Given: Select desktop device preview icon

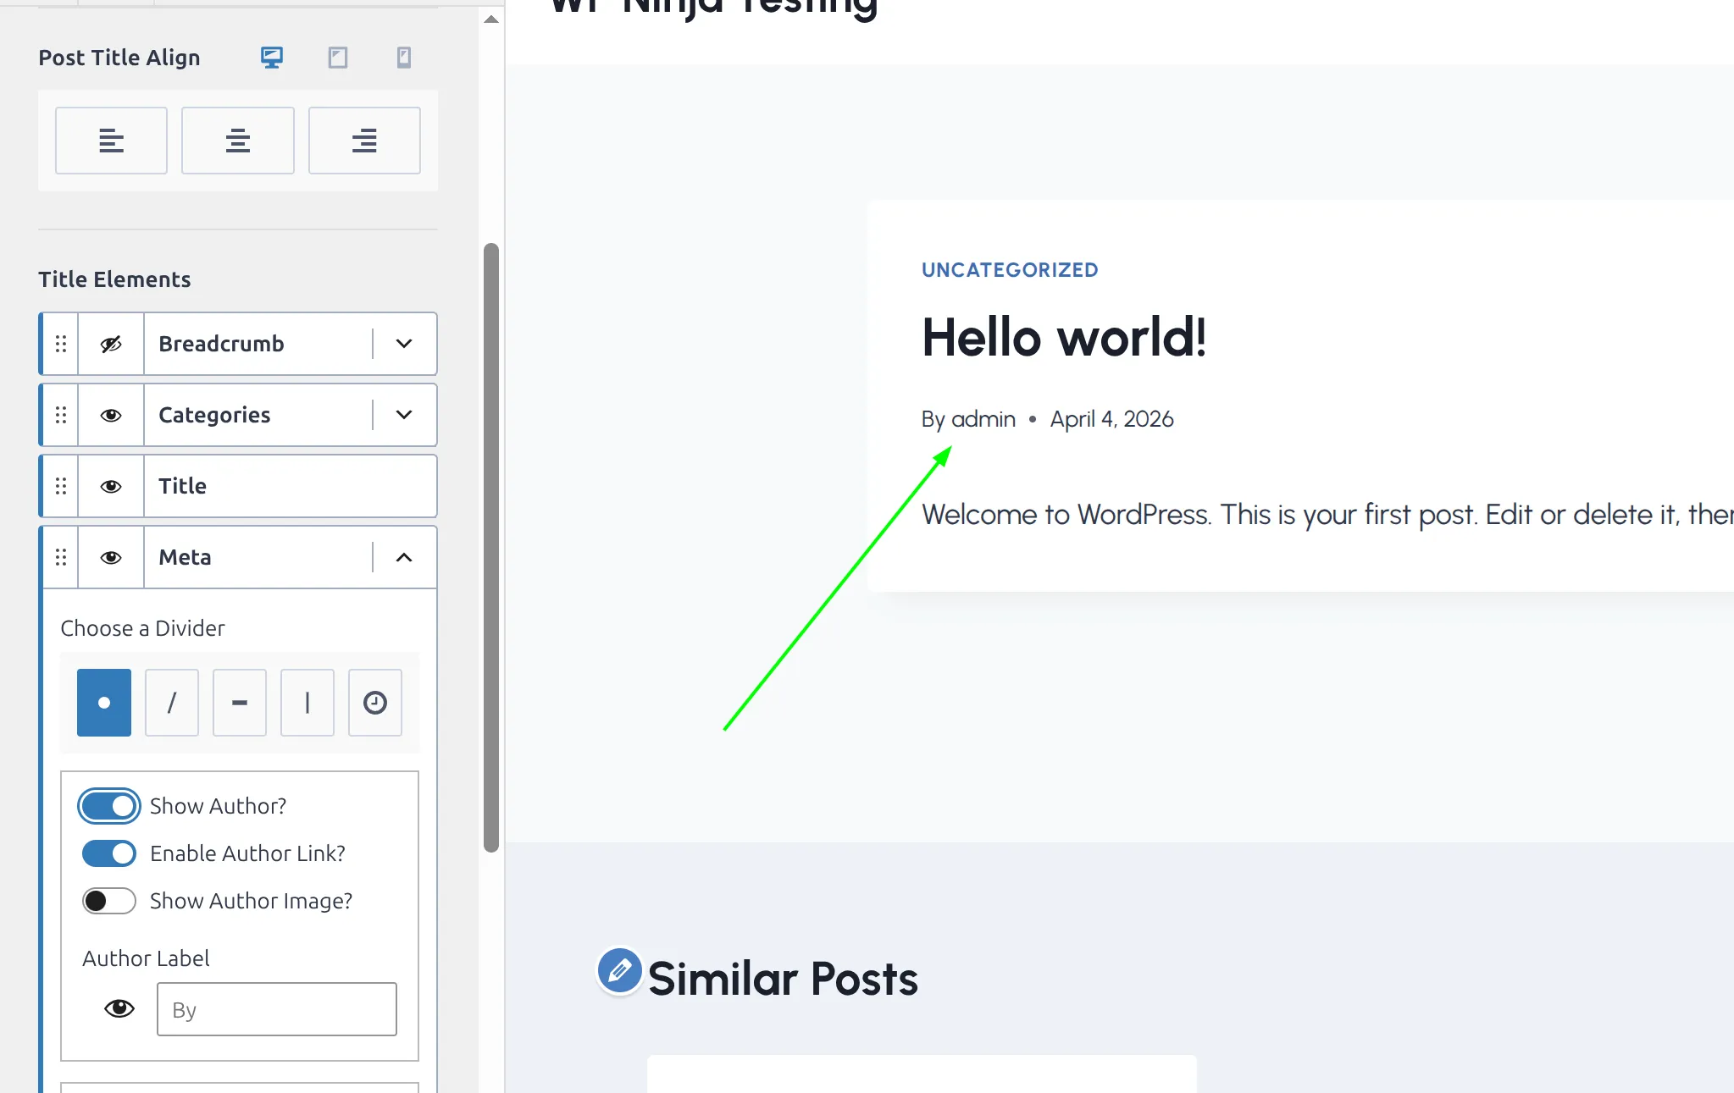Looking at the screenshot, I should pyautogui.click(x=271, y=58).
